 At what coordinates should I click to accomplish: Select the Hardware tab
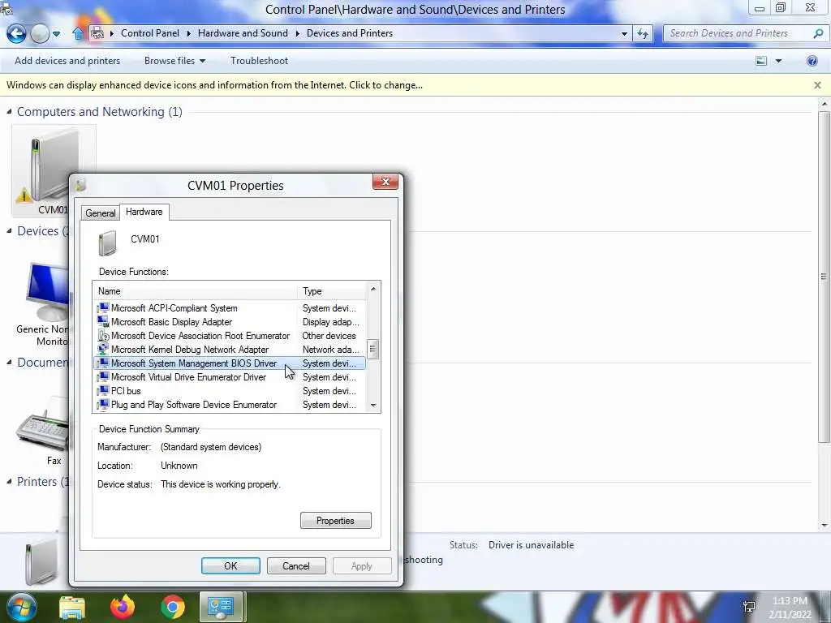(x=144, y=212)
